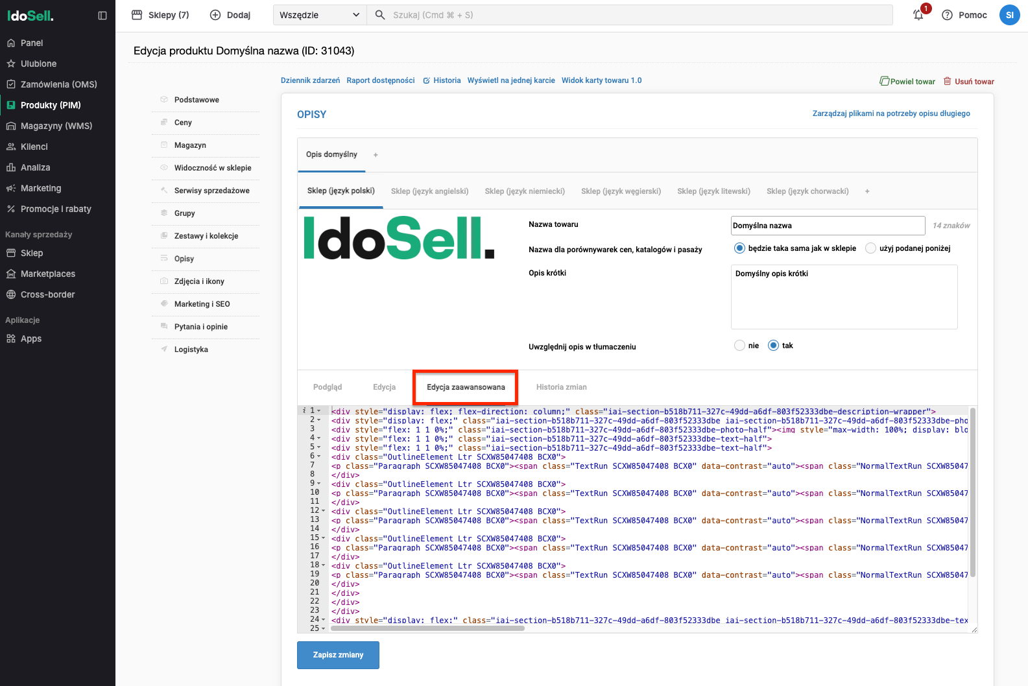Collapse code fold arrow on line 15
1028x686 pixels.
(x=323, y=538)
